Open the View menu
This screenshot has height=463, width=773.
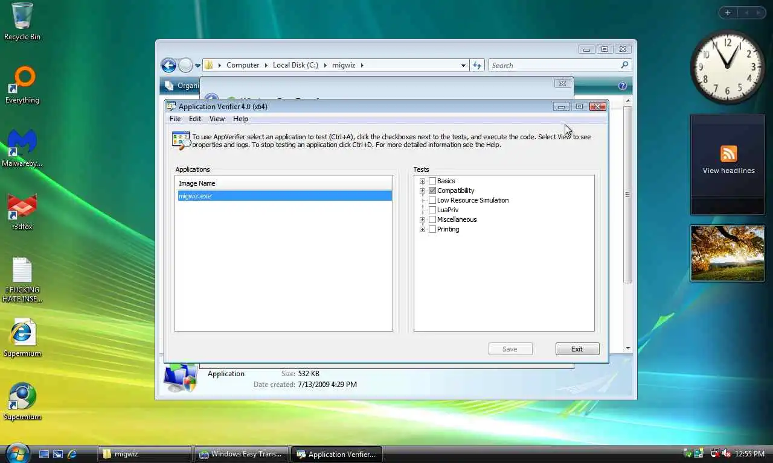[x=217, y=119]
